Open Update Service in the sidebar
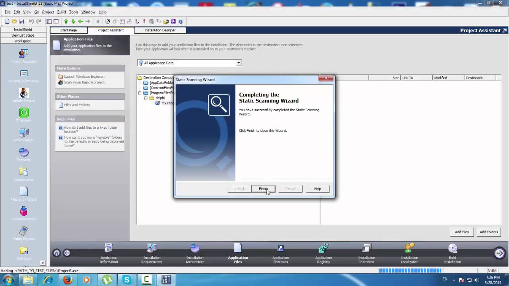Image resolution: width=509 pixels, height=286 pixels. [x=23, y=95]
